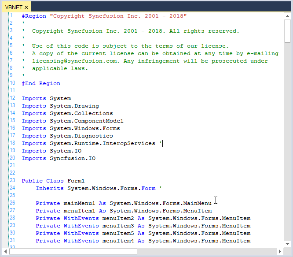Click the '#Region' directive on line 1
The height and width of the screenshot is (257, 293).
[34, 16]
